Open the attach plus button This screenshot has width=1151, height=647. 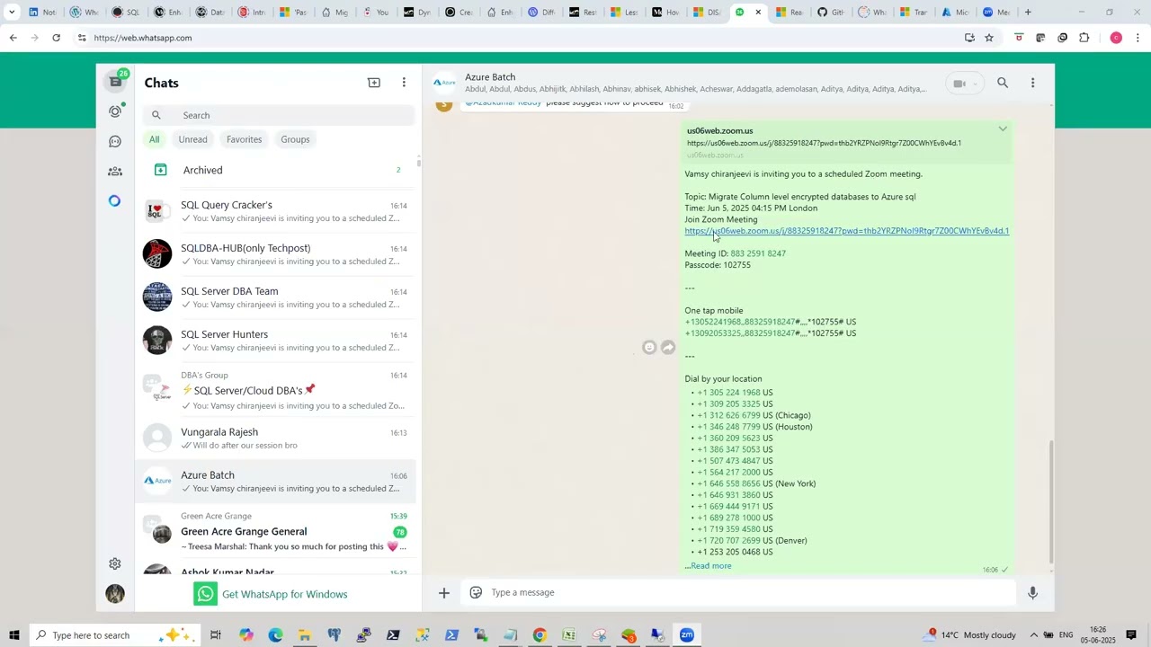pyautogui.click(x=444, y=593)
